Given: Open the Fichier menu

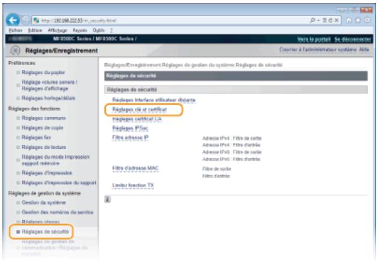Looking at the screenshot, I should click(16, 30).
